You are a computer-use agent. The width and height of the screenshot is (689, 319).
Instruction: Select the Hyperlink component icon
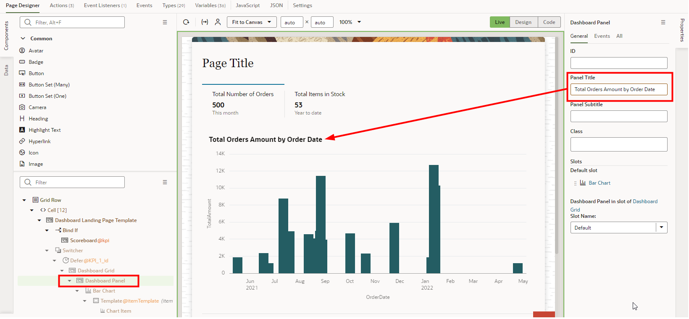(x=22, y=141)
